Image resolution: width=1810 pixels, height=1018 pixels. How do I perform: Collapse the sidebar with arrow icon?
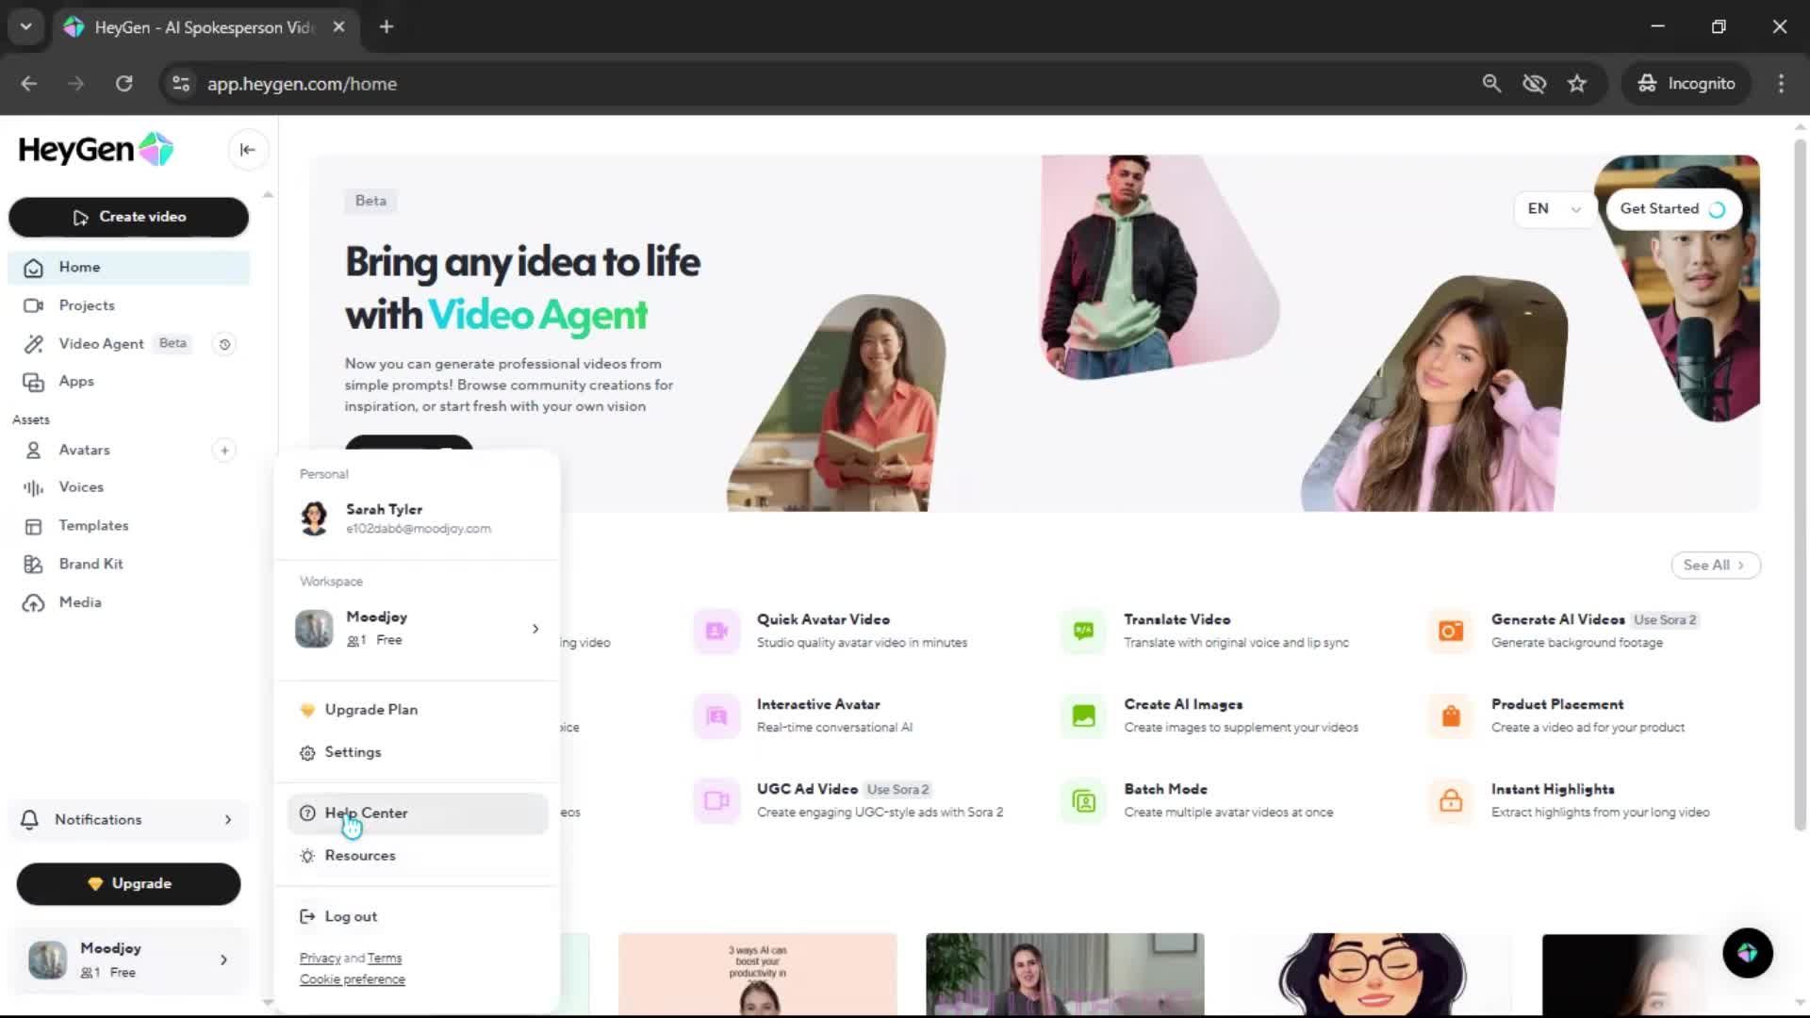(x=247, y=150)
